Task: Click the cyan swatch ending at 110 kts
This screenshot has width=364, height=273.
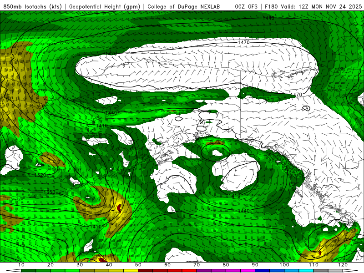Action: 306,271
